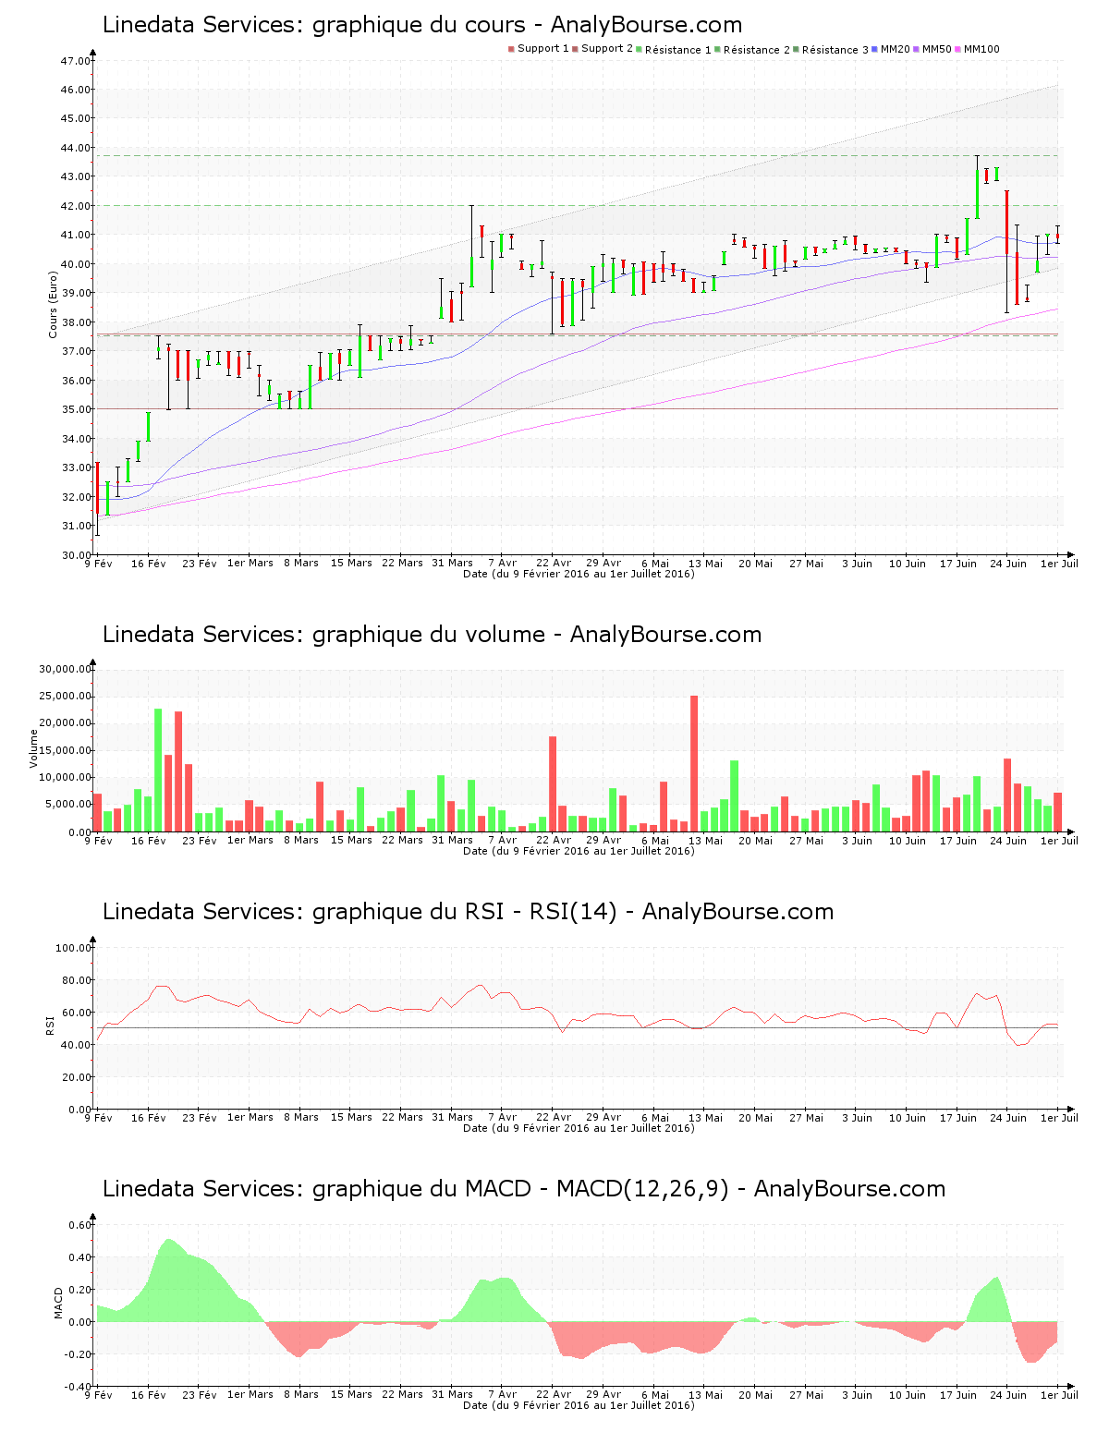1109x1432 pixels.
Task: Click the MACD chart date range caption
Action: [579, 1405]
